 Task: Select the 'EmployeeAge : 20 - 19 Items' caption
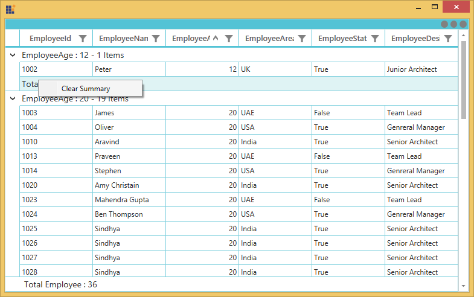point(75,99)
